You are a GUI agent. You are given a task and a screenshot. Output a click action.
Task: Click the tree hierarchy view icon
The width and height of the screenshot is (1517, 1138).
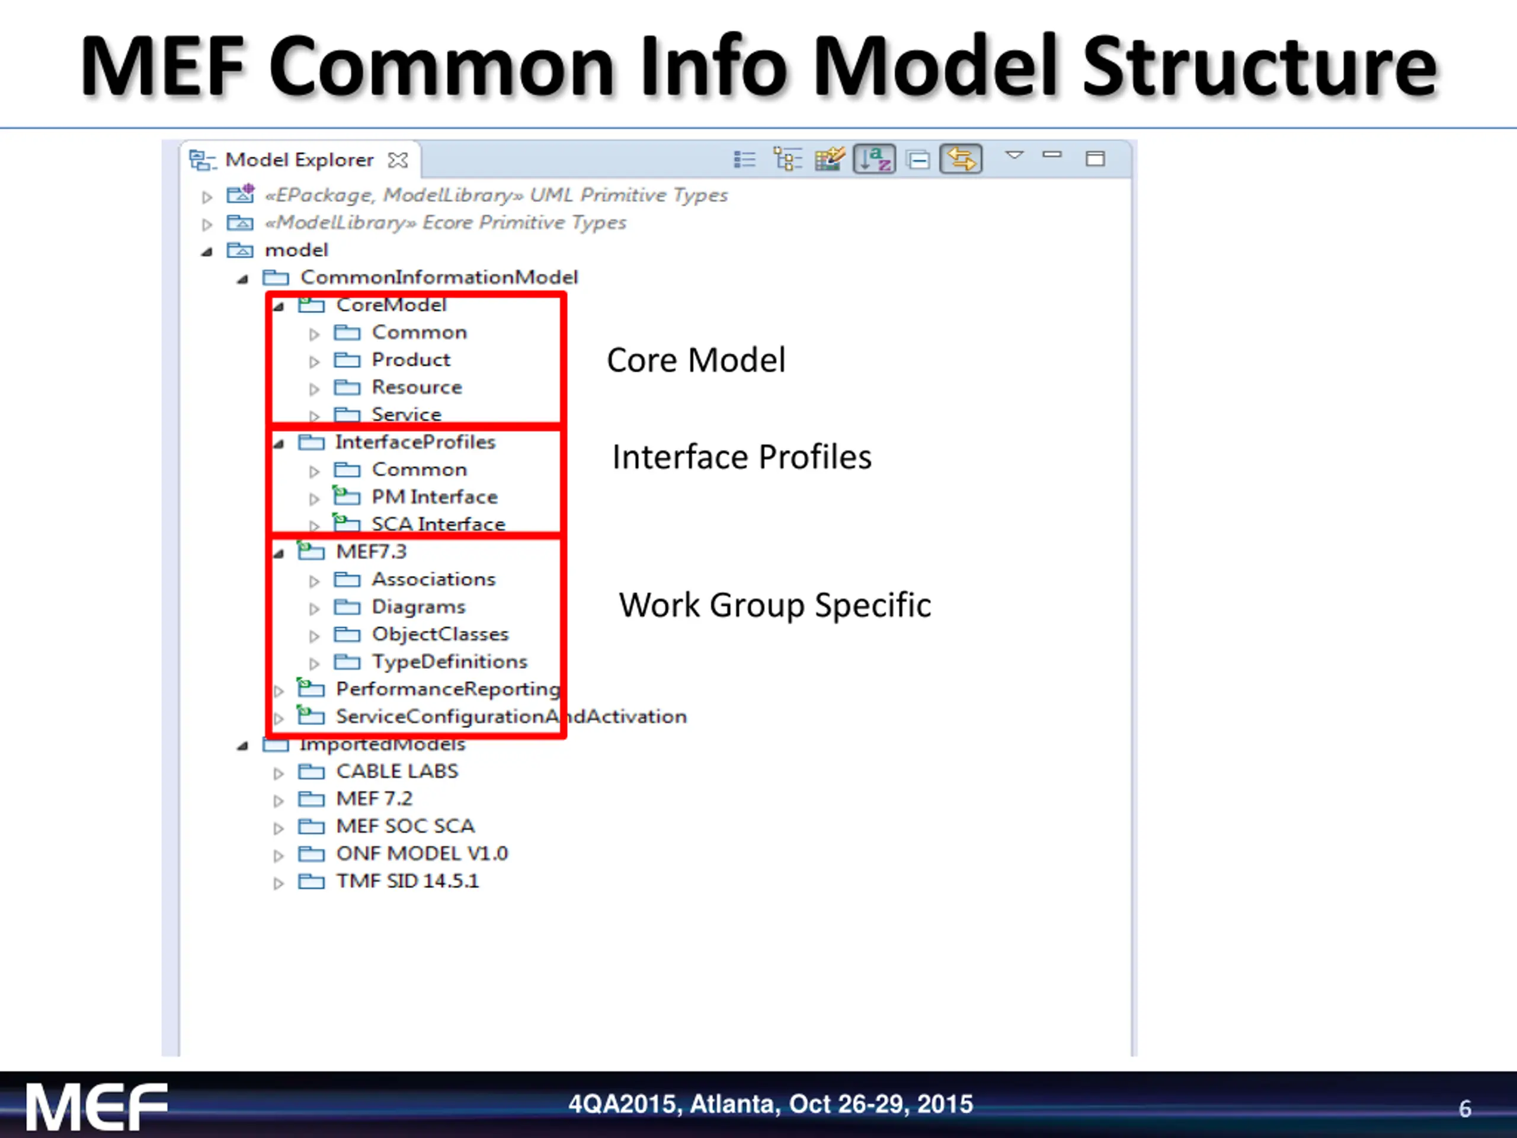(788, 159)
